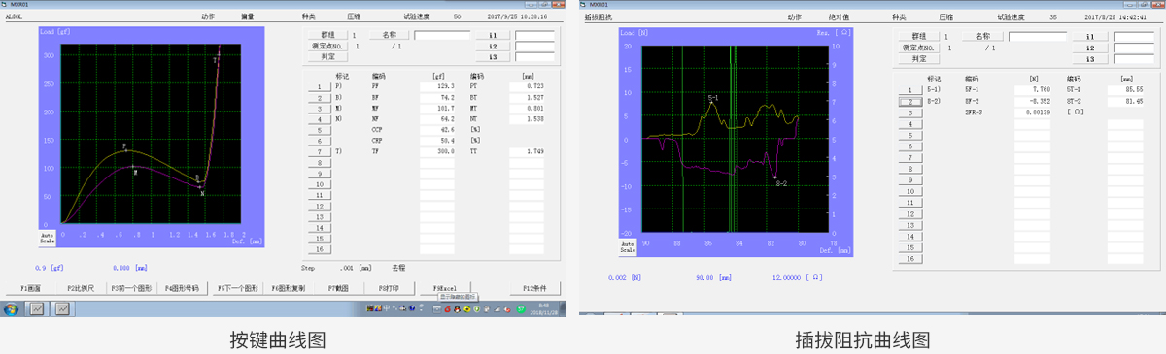Select the second graph app taskbar icon

click(61, 309)
